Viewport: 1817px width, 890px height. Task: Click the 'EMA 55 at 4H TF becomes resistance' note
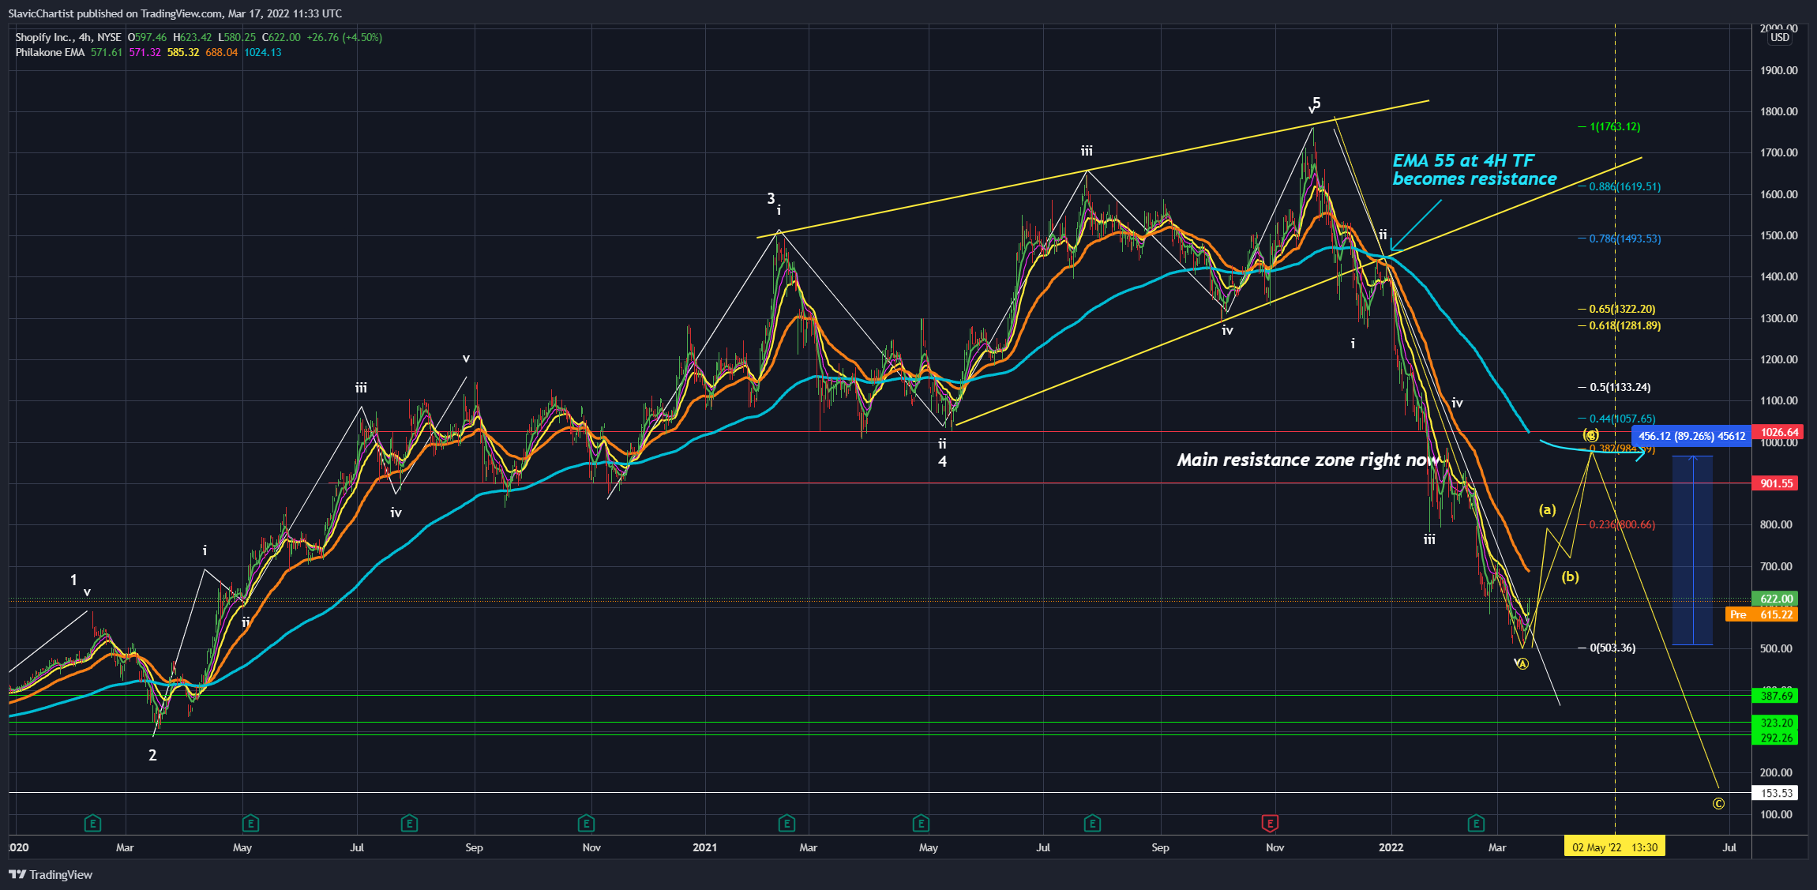(x=1474, y=170)
